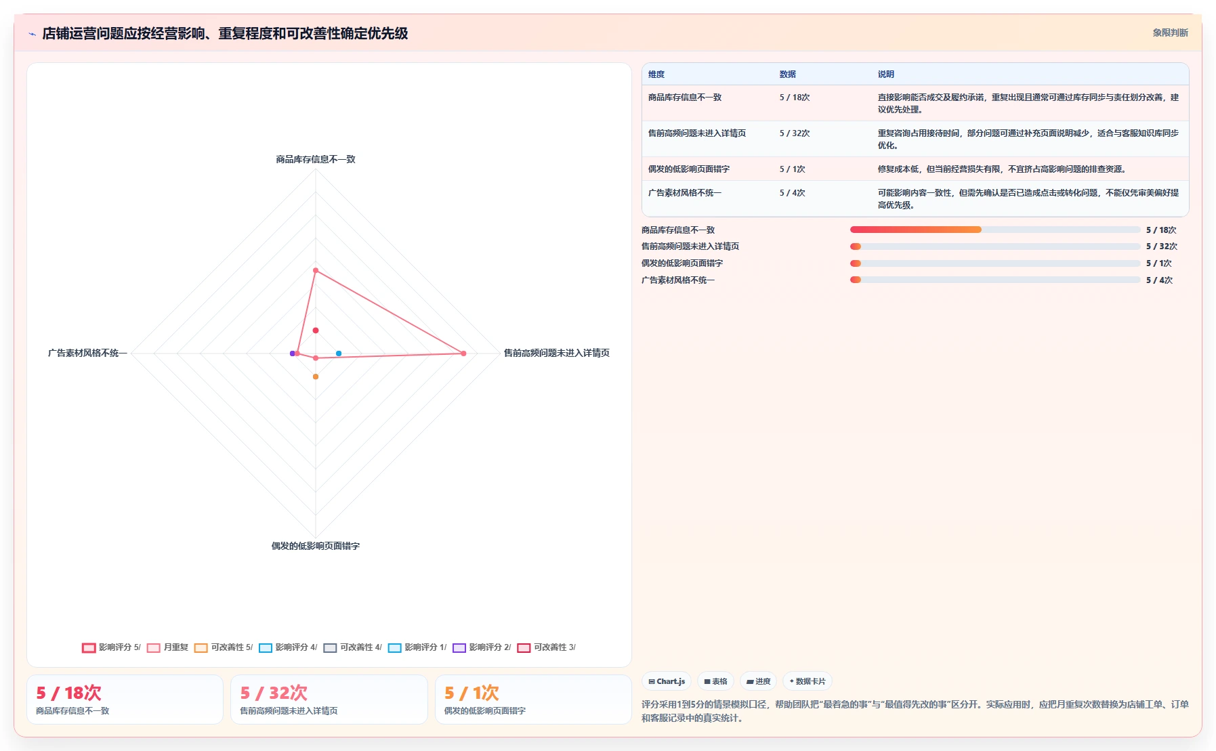Click the 商品库存信息不一致 radar axis label
Image resolution: width=1216 pixels, height=751 pixels.
[316, 159]
